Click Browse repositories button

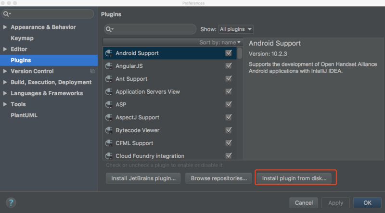[218, 178]
